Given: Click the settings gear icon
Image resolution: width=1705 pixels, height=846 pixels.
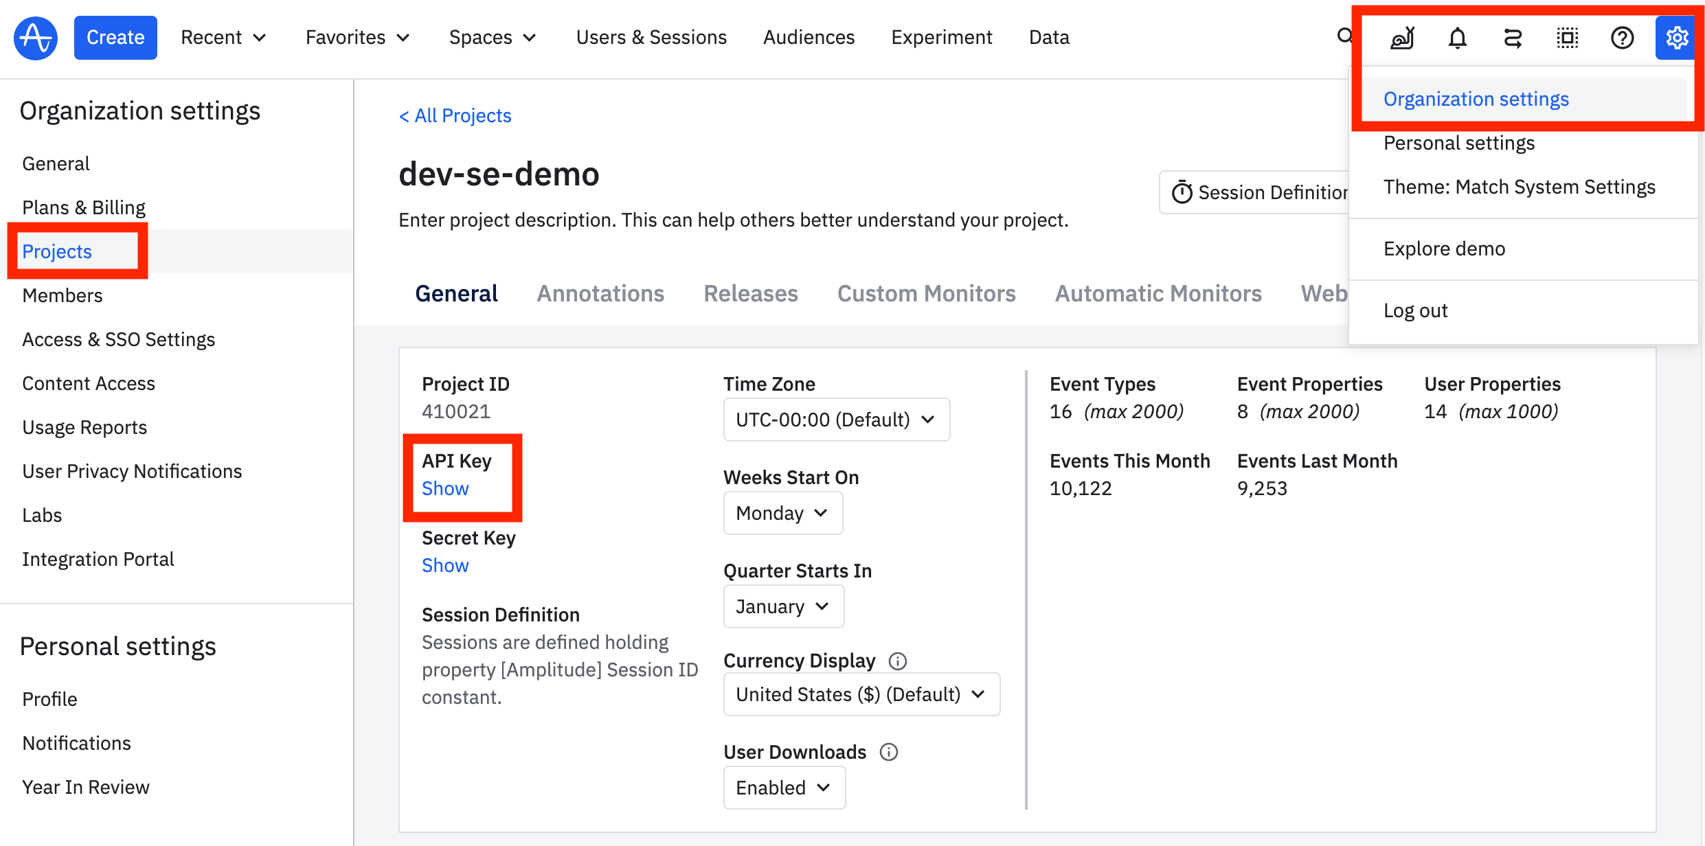Looking at the screenshot, I should pos(1676,38).
